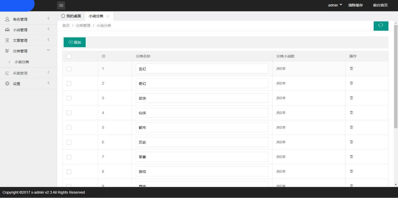The width and height of the screenshot is (398, 198).
Task: Open the 角色管理 sidebar menu
Action: tap(28, 19)
